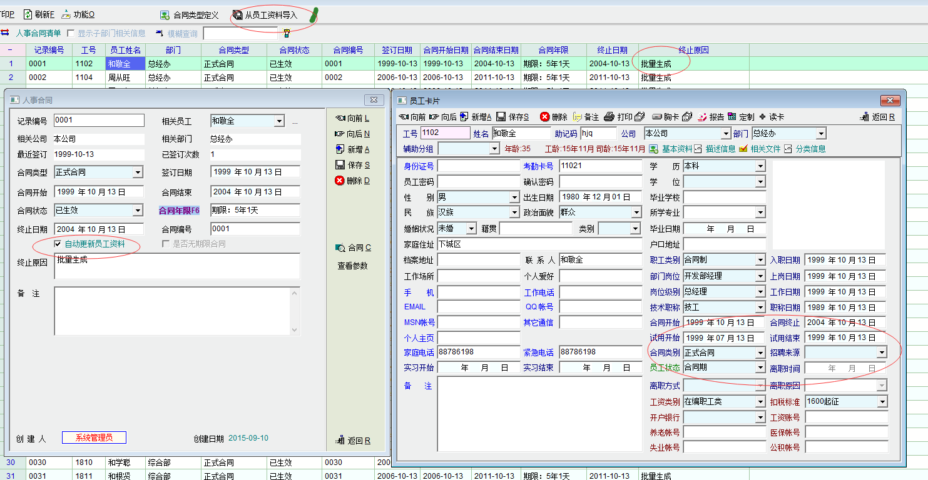
Task: Expand 部门岗位 dropdown showing 开发部经理
Action: click(x=760, y=276)
